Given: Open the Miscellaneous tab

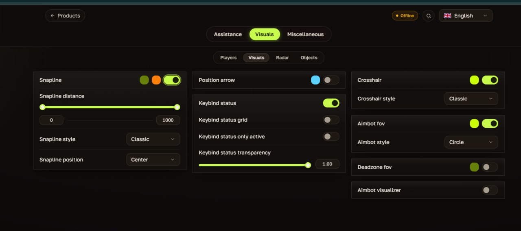Looking at the screenshot, I should 305,34.
